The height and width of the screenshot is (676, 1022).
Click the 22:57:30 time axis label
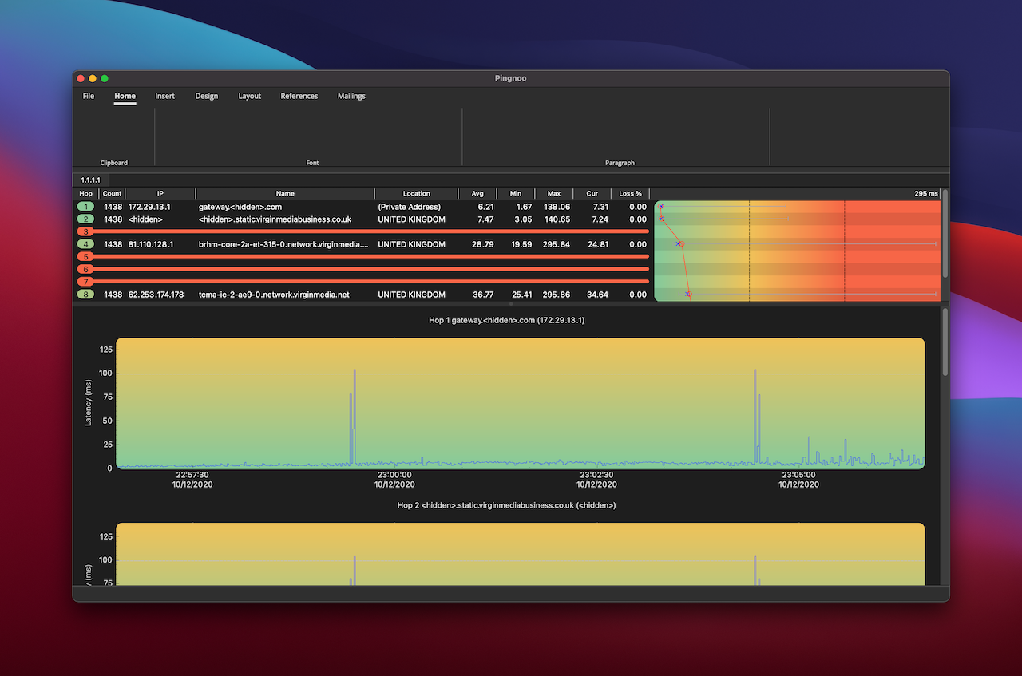[x=192, y=475]
